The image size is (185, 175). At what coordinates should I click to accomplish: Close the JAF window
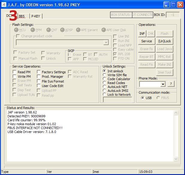(x=181, y=5)
